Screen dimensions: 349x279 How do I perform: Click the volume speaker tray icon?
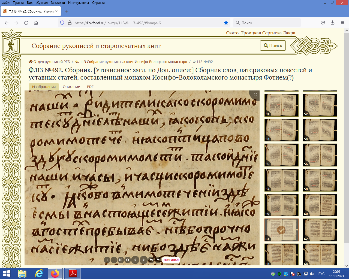click(x=312, y=274)
